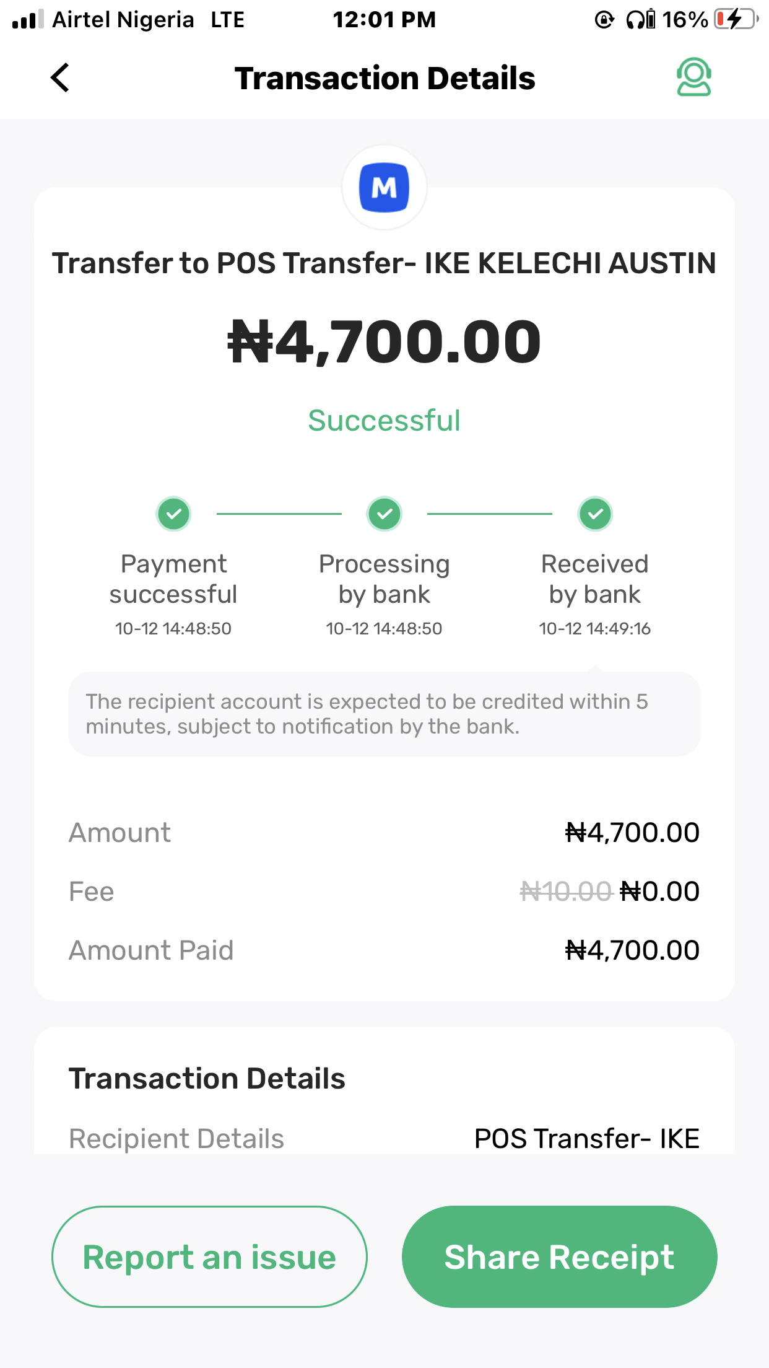Tap the green Successful status text
The height and width of the screenshot is (1368, 769).
(x=384, y=421)
